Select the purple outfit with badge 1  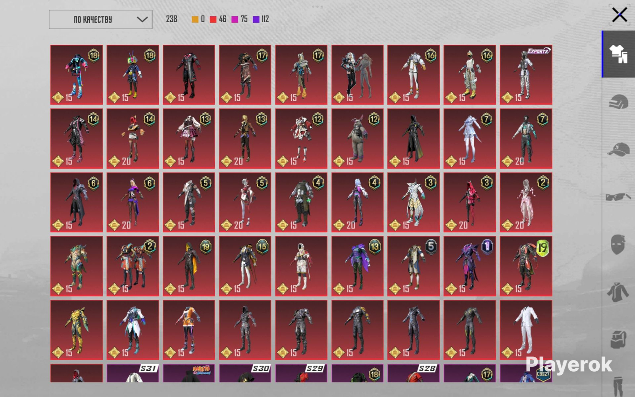click(470, 266)
